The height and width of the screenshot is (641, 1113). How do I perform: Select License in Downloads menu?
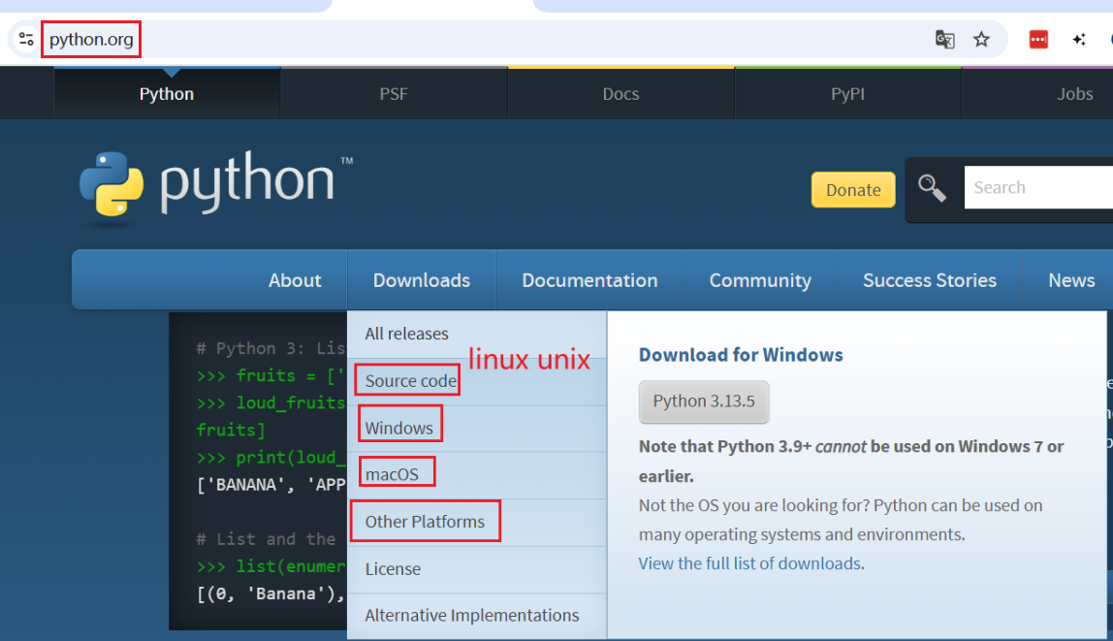[x=477, y=569]
